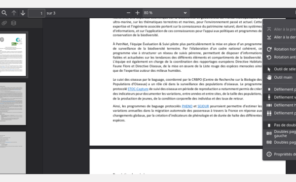This screenshot has height=182, width=296.
Task: Go to next page with down arrow
Action: 23,13
